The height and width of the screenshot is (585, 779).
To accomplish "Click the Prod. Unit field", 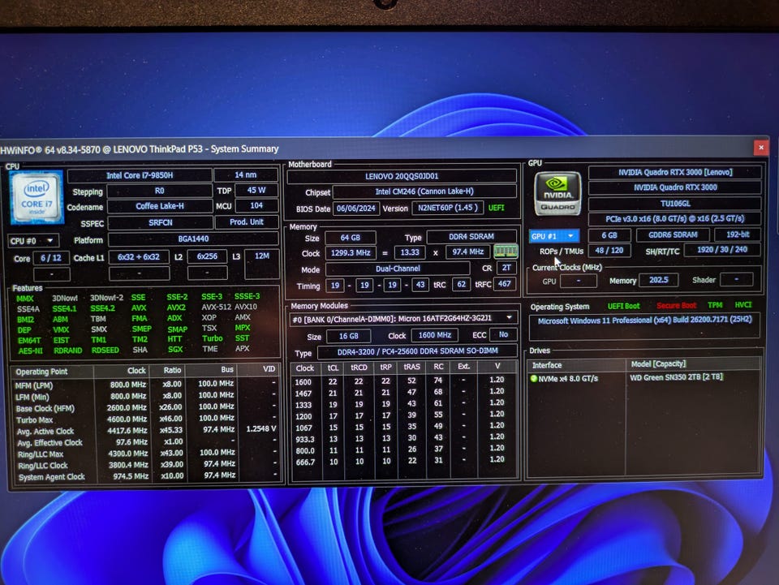I will (247, 222).
